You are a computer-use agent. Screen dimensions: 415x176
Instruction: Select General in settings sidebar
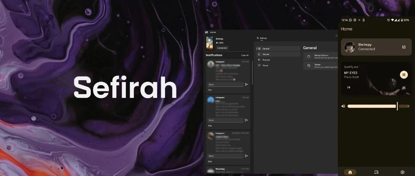(279, 48)
